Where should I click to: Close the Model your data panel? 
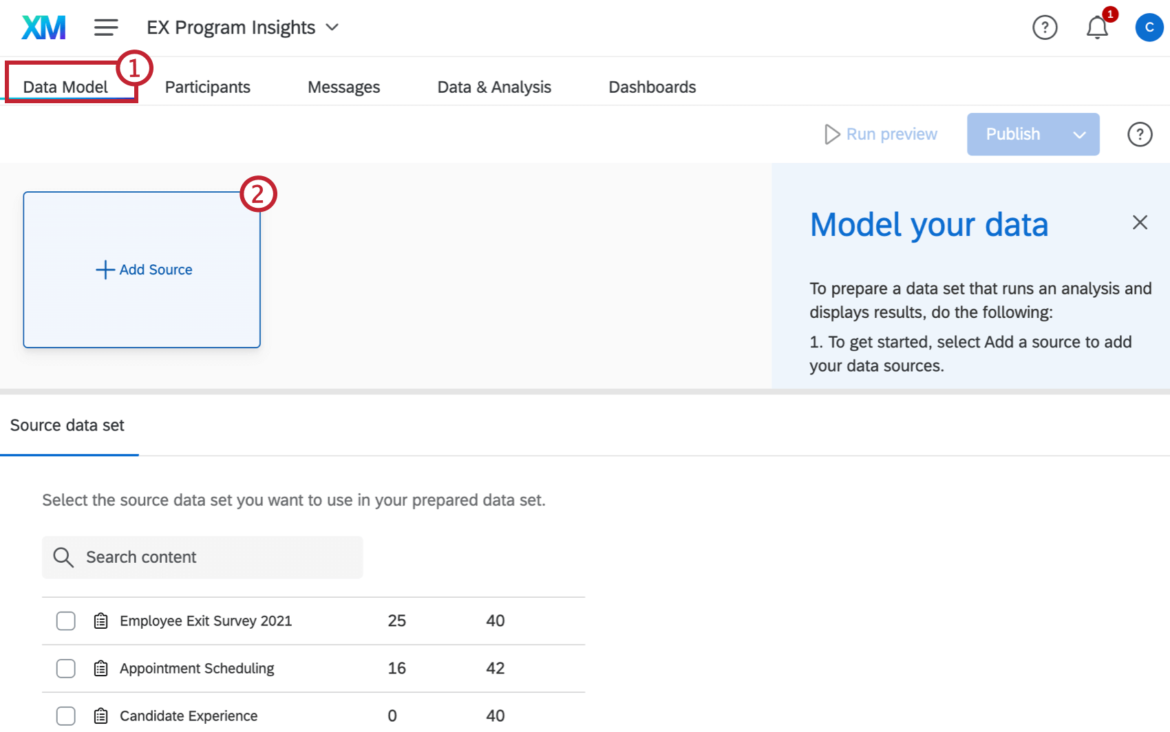pyautogui.click(x=1140, y=222)
